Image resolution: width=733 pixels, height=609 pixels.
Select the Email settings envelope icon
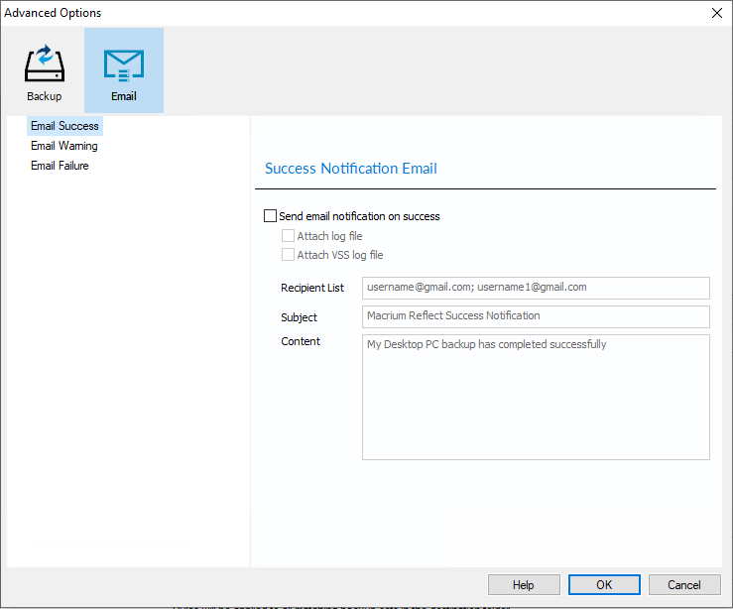point(124,70)
